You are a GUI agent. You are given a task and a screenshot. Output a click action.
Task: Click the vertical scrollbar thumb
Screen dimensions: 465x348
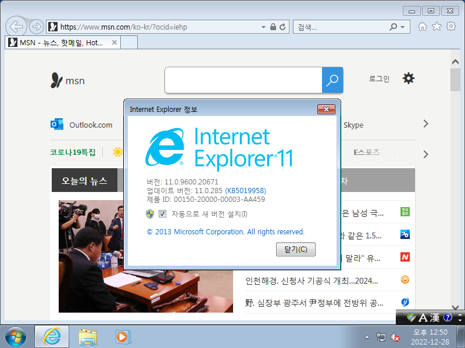455,80
